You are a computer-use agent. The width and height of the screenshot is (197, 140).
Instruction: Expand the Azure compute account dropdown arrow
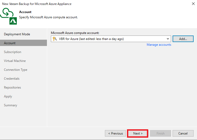pos(168,39)
